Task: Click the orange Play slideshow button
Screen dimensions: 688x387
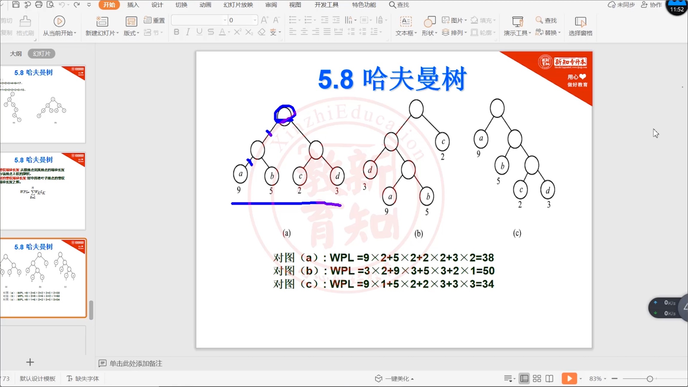Action: 569,379
